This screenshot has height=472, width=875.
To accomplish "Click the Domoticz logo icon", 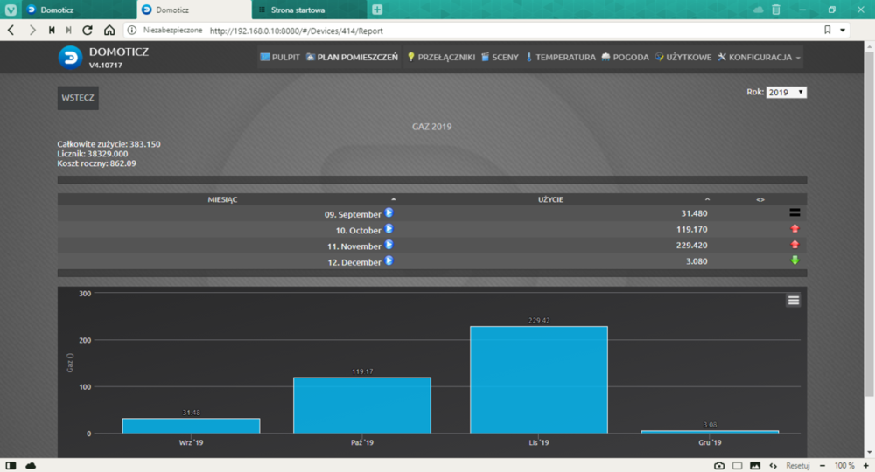I will coord(70,58).
